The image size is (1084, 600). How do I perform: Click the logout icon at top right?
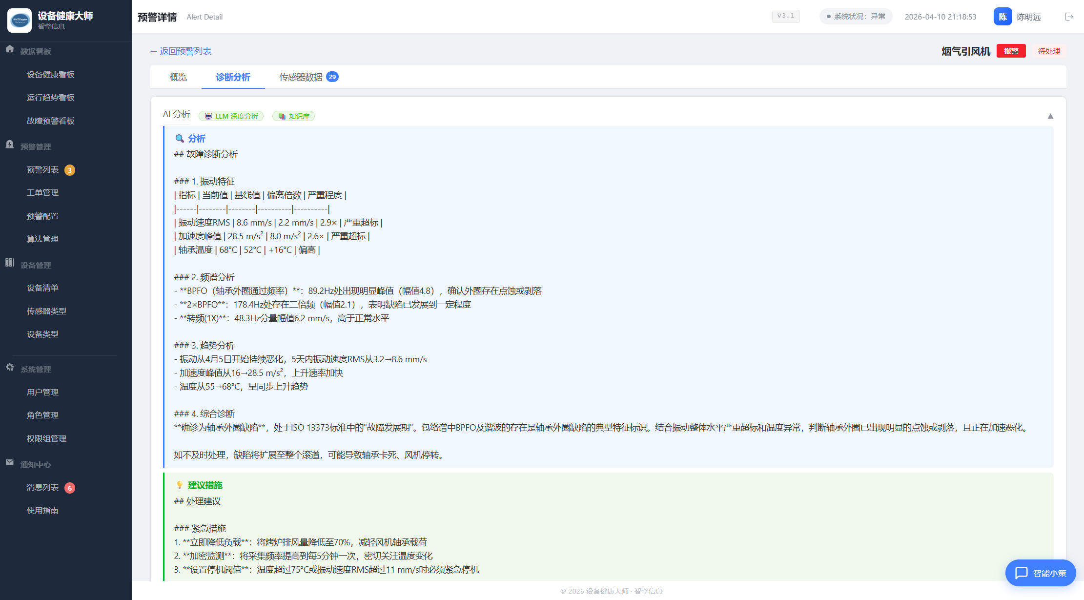pos(1069,17)
